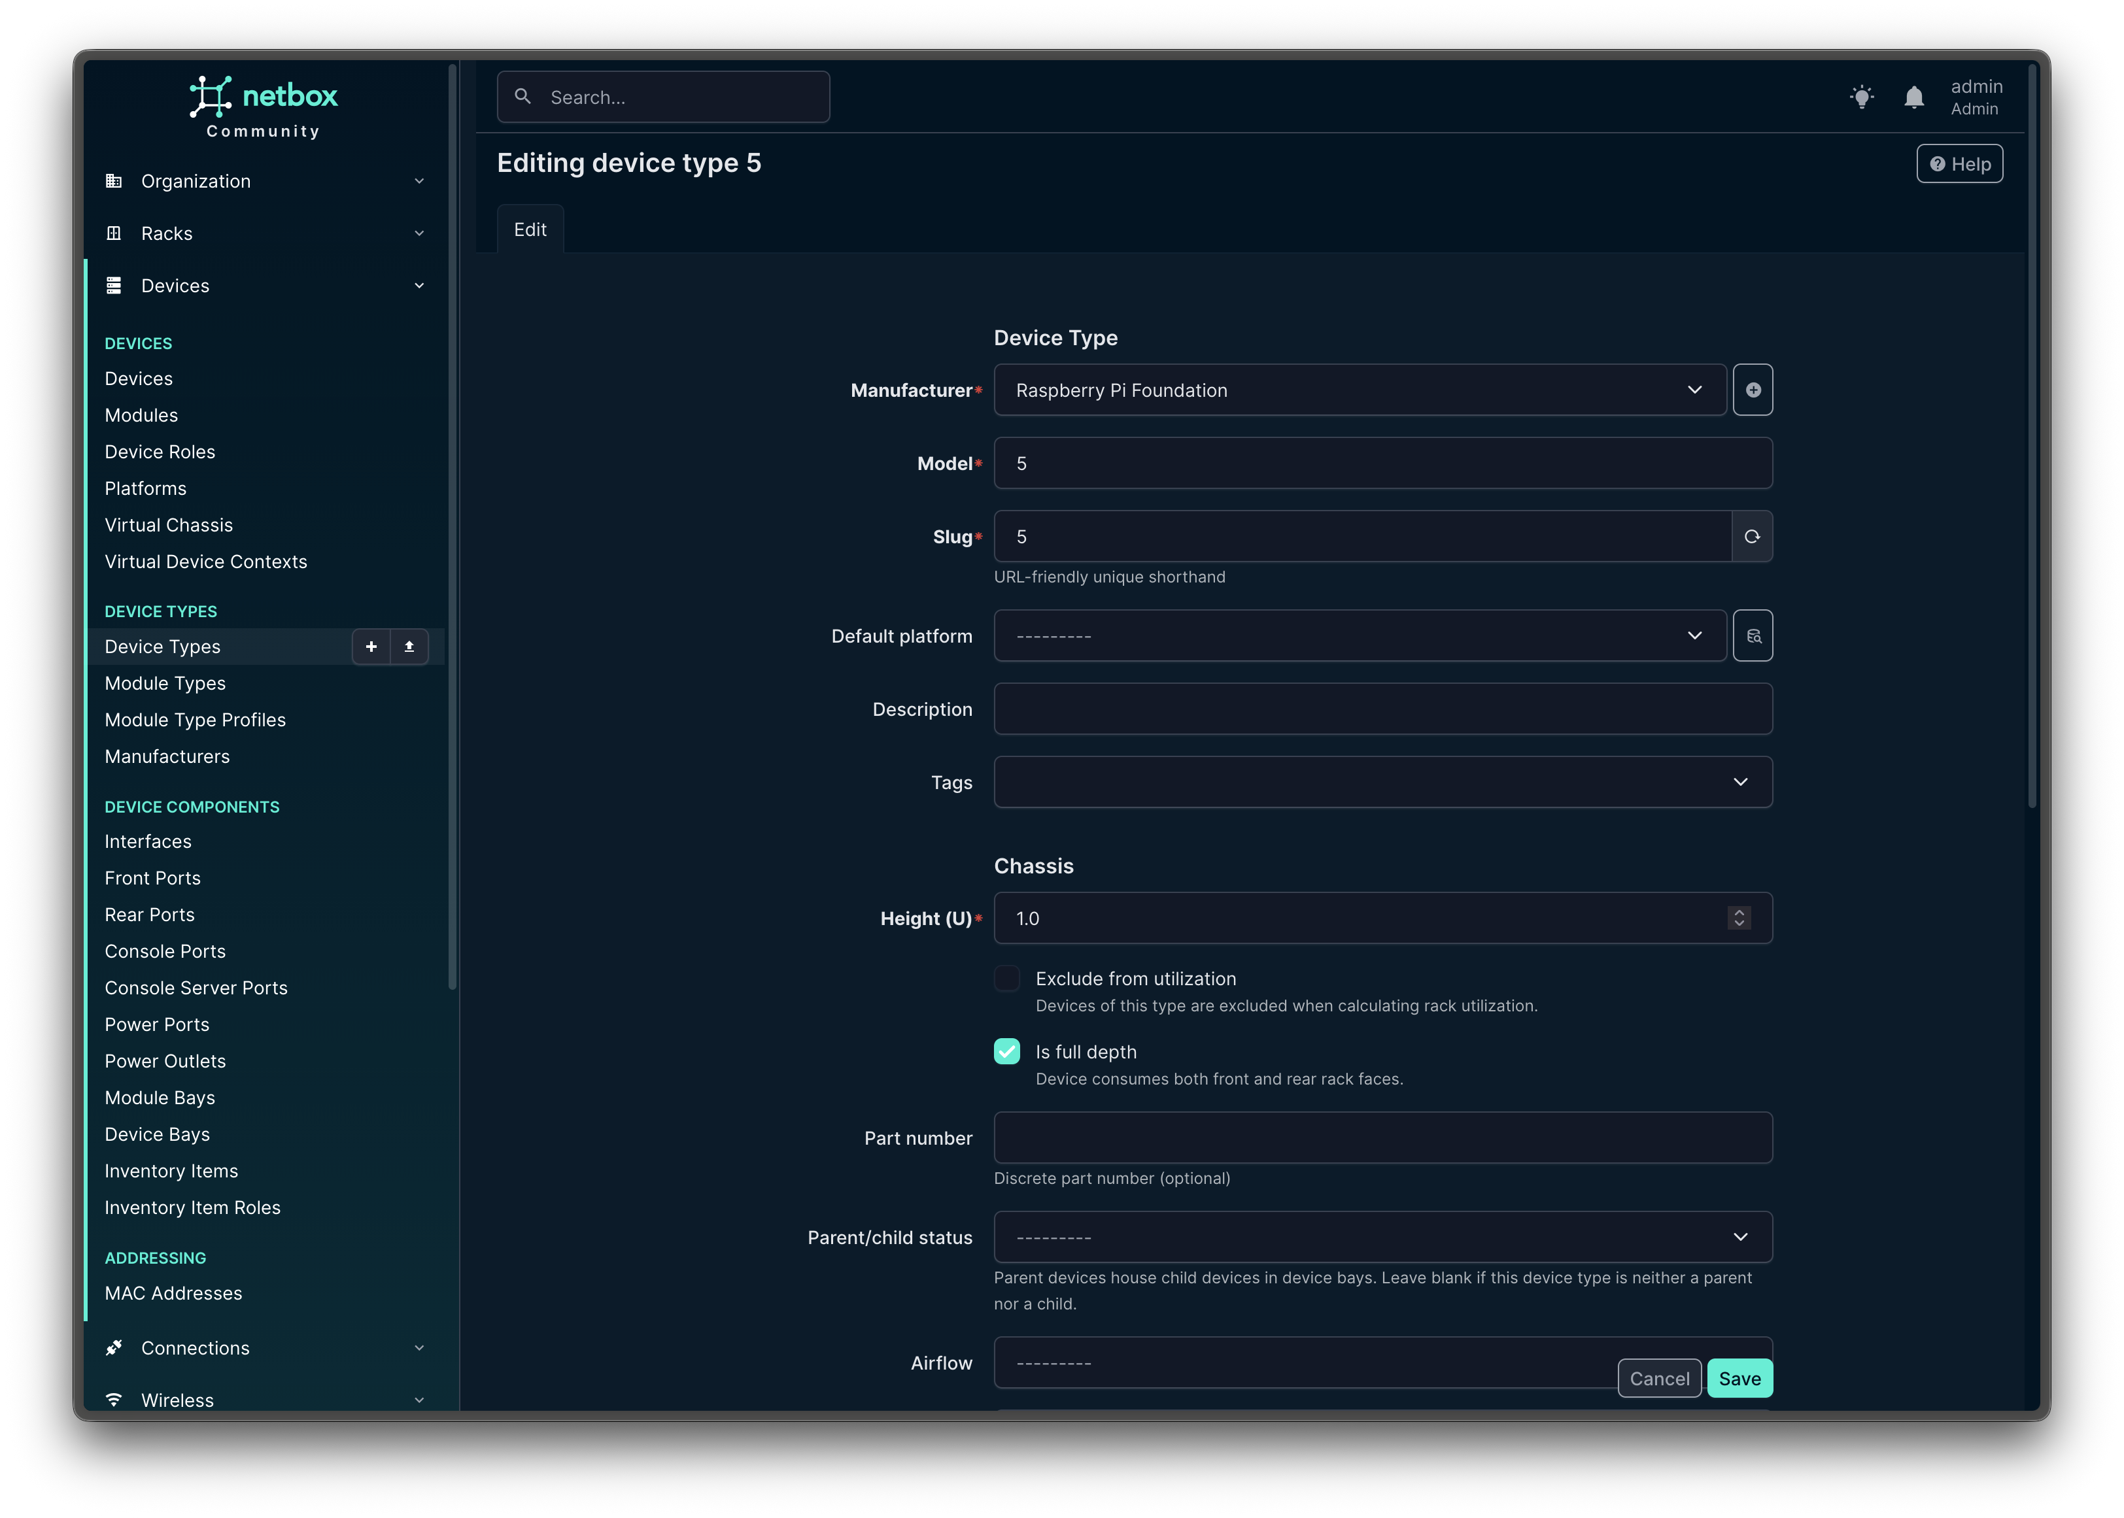Import device types via upload icon
Image resolution: width=2124 pixels, height=1518 pixels.
[x=409, y=647]
